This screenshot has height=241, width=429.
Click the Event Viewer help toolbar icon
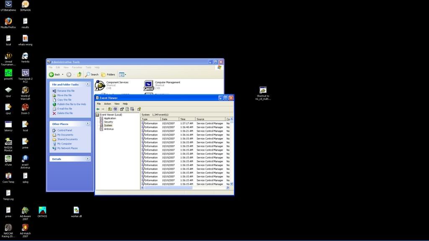point(139,109)
